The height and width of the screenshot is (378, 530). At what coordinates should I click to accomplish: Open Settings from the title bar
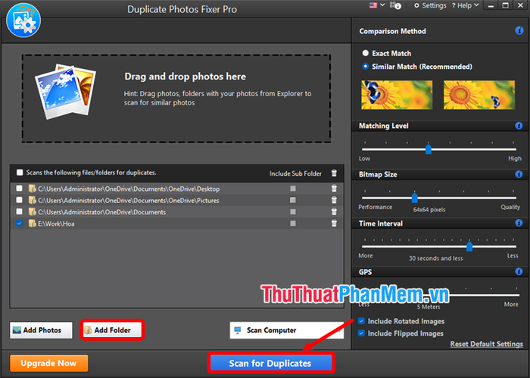pyautogui.click(x=430, y=5)
